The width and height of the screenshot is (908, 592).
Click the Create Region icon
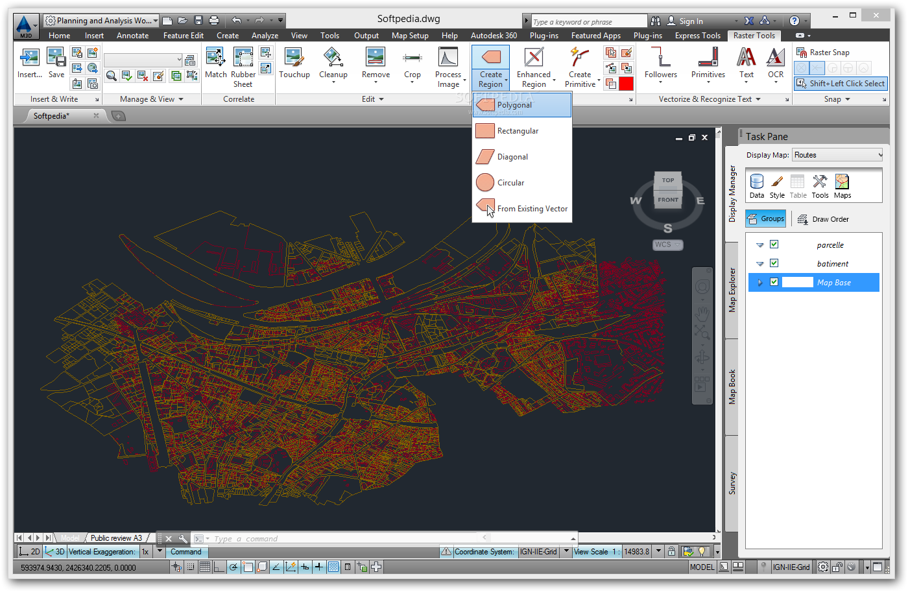491,58
